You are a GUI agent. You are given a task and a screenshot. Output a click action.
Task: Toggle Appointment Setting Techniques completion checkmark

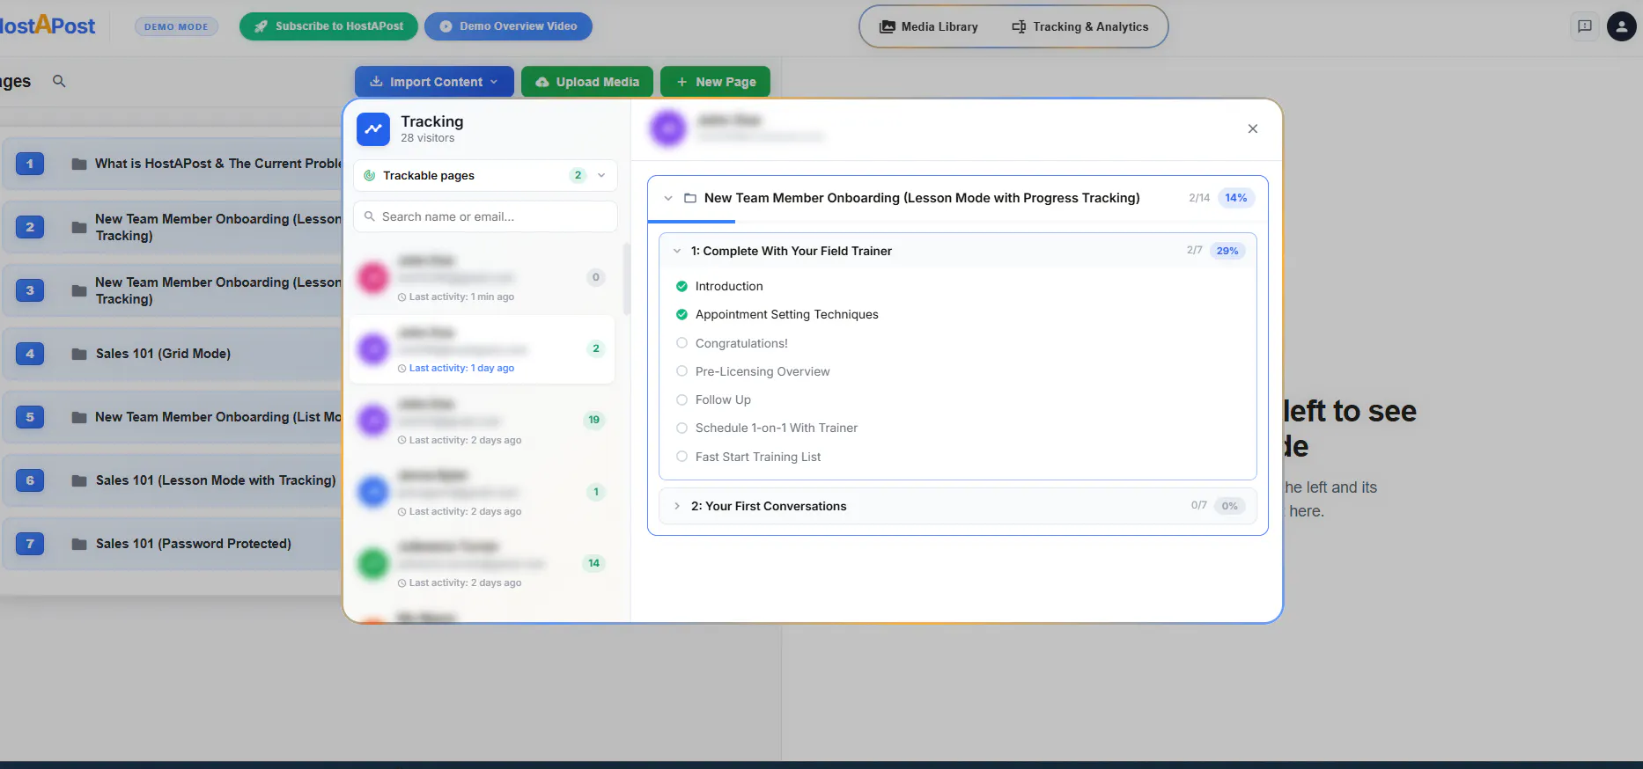[682, 314]
